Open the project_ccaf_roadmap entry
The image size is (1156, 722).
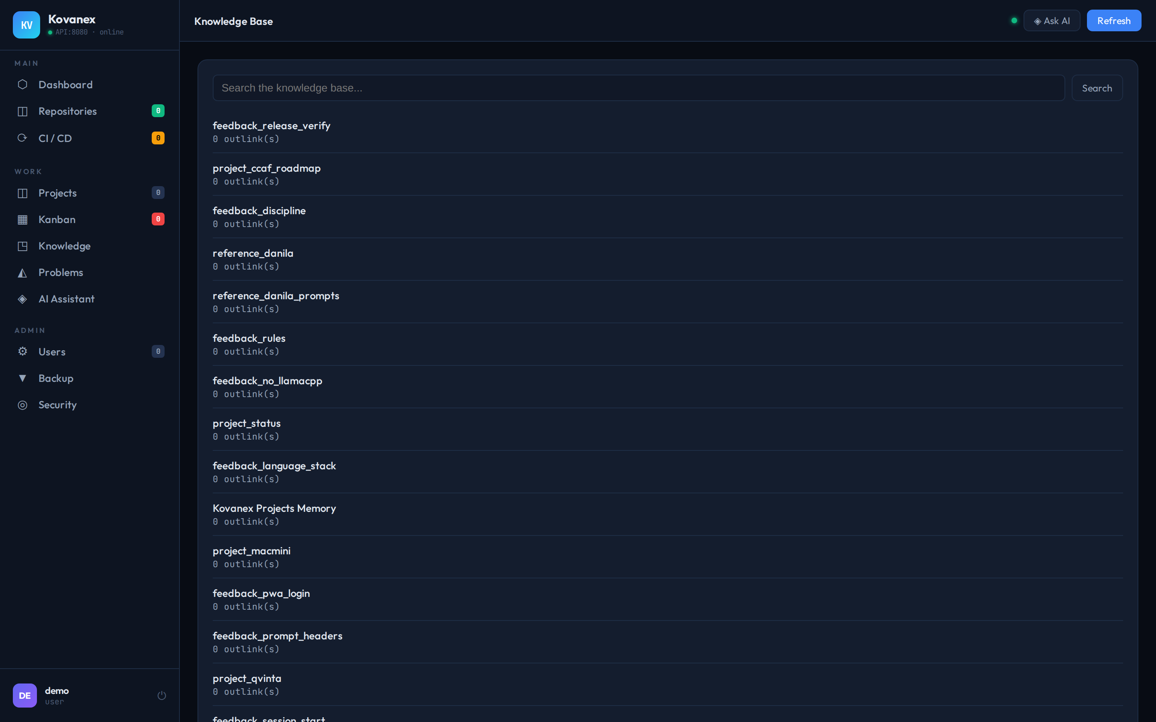click(x=668, y=174)
